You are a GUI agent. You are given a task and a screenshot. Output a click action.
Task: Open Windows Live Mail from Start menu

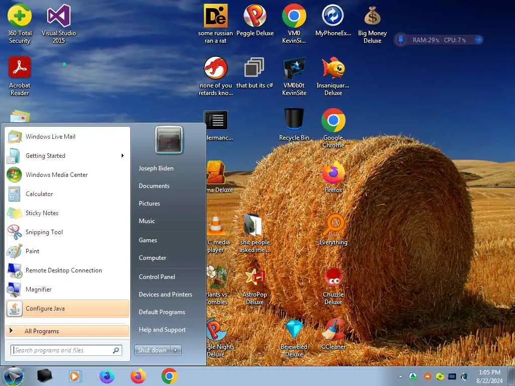click(67, 137)
